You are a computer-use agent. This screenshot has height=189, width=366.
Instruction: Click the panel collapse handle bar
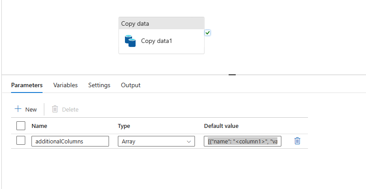232,75
